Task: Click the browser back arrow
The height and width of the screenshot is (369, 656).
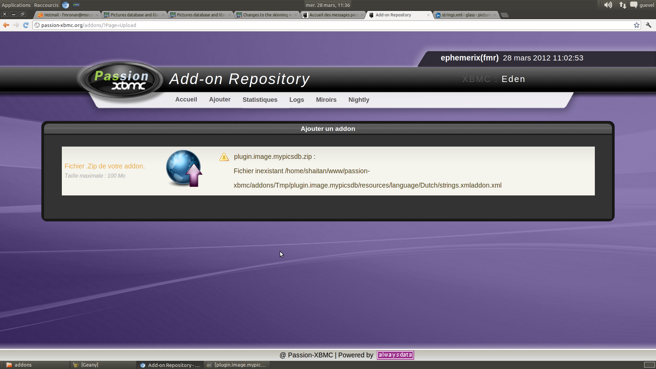Action: click(x=6, y=25)
